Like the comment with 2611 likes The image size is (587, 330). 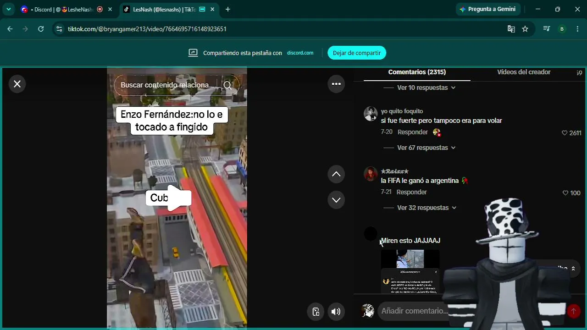pos(565,133)
